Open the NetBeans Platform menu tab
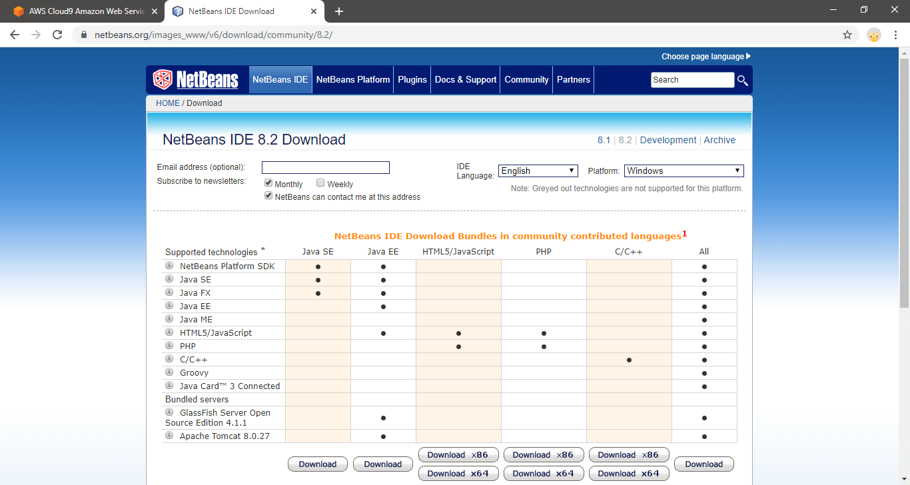The width and height of the screenshot is (910, 485). pos(353,79)
